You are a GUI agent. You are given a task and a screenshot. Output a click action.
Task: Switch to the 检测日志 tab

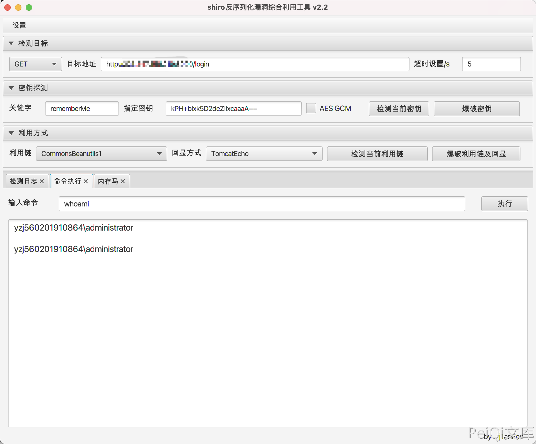(x=24, y=182)
